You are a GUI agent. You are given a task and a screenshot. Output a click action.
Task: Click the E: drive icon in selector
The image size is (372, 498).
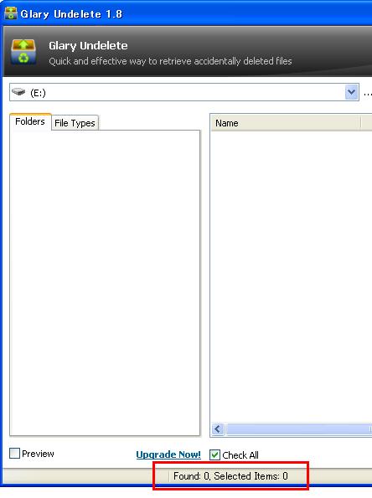point(18,92)
